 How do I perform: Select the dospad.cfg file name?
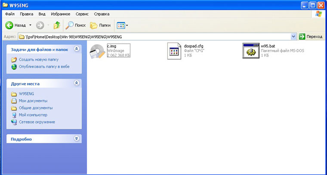pos(194,46)
